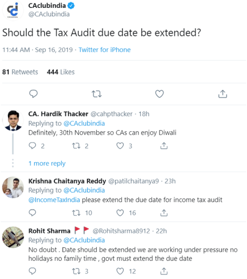Like Rohit Sharma's reply
The height and width of the screenshot is (279, 247).
(x=120, y=271)
